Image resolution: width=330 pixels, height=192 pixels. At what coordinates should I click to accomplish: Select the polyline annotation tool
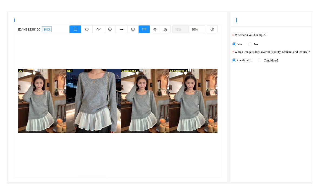(98, 29)
